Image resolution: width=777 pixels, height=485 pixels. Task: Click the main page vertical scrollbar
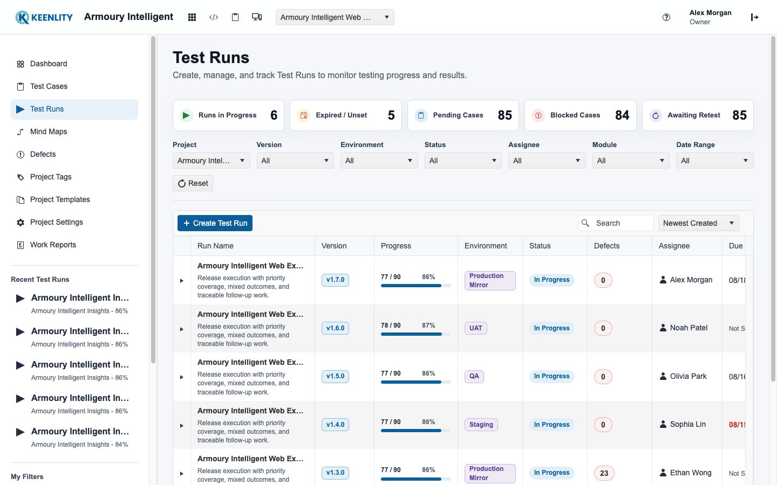coord(773,209)
